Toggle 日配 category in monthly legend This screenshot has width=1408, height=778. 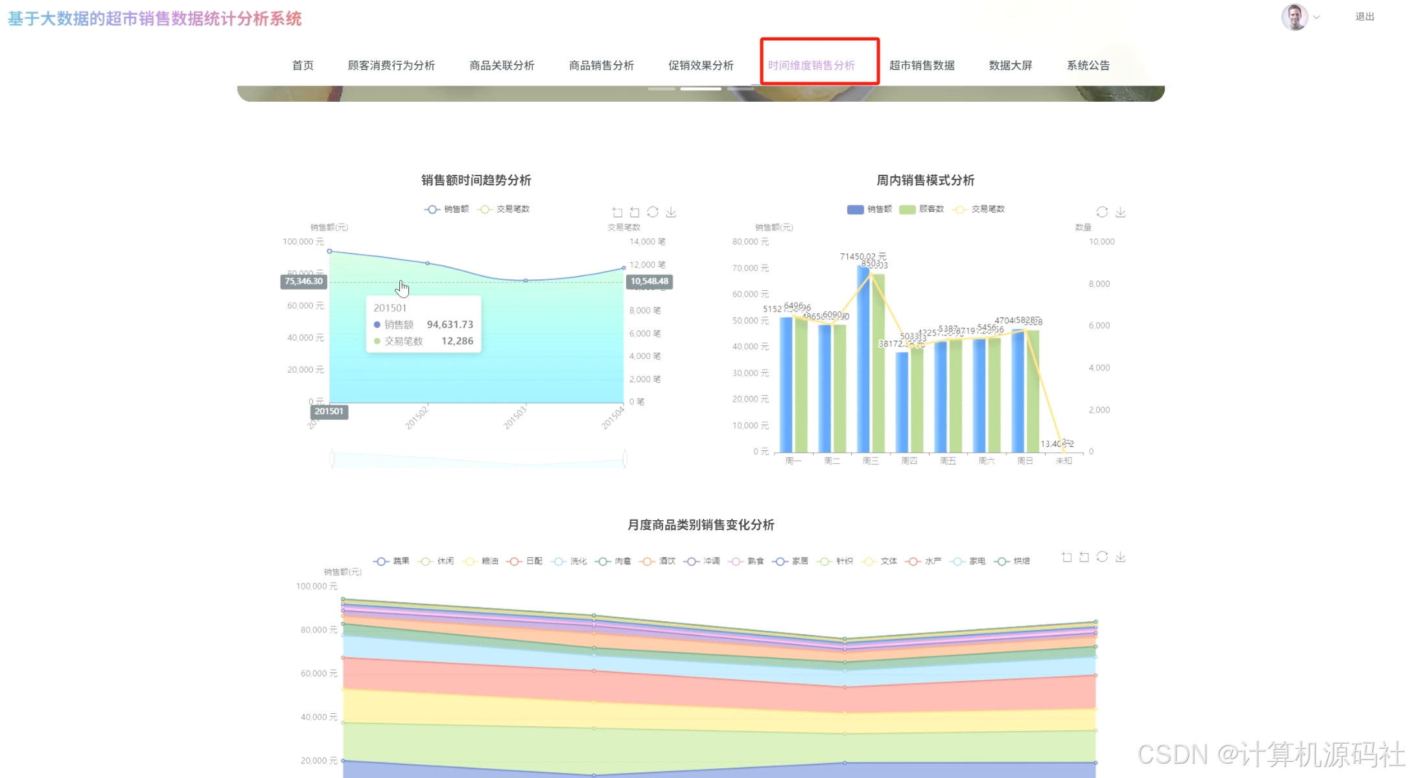tap(525, 561)
